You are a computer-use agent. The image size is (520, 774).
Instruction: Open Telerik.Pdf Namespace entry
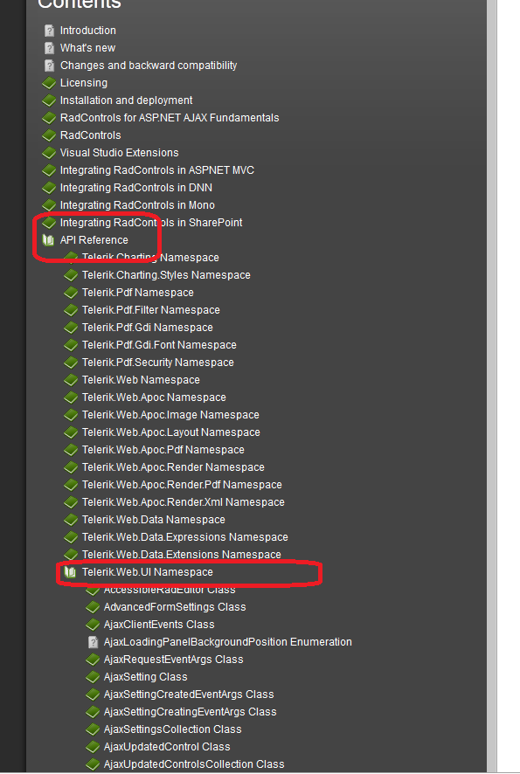coord(138,293)
